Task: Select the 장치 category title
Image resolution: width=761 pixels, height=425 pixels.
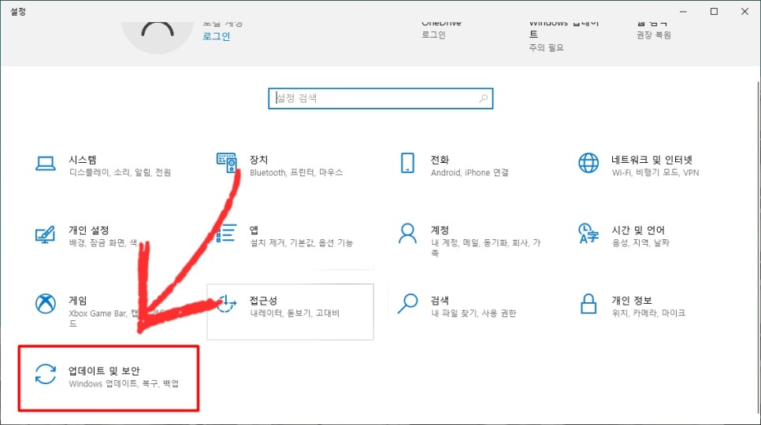Action: [x=258, y=160]
